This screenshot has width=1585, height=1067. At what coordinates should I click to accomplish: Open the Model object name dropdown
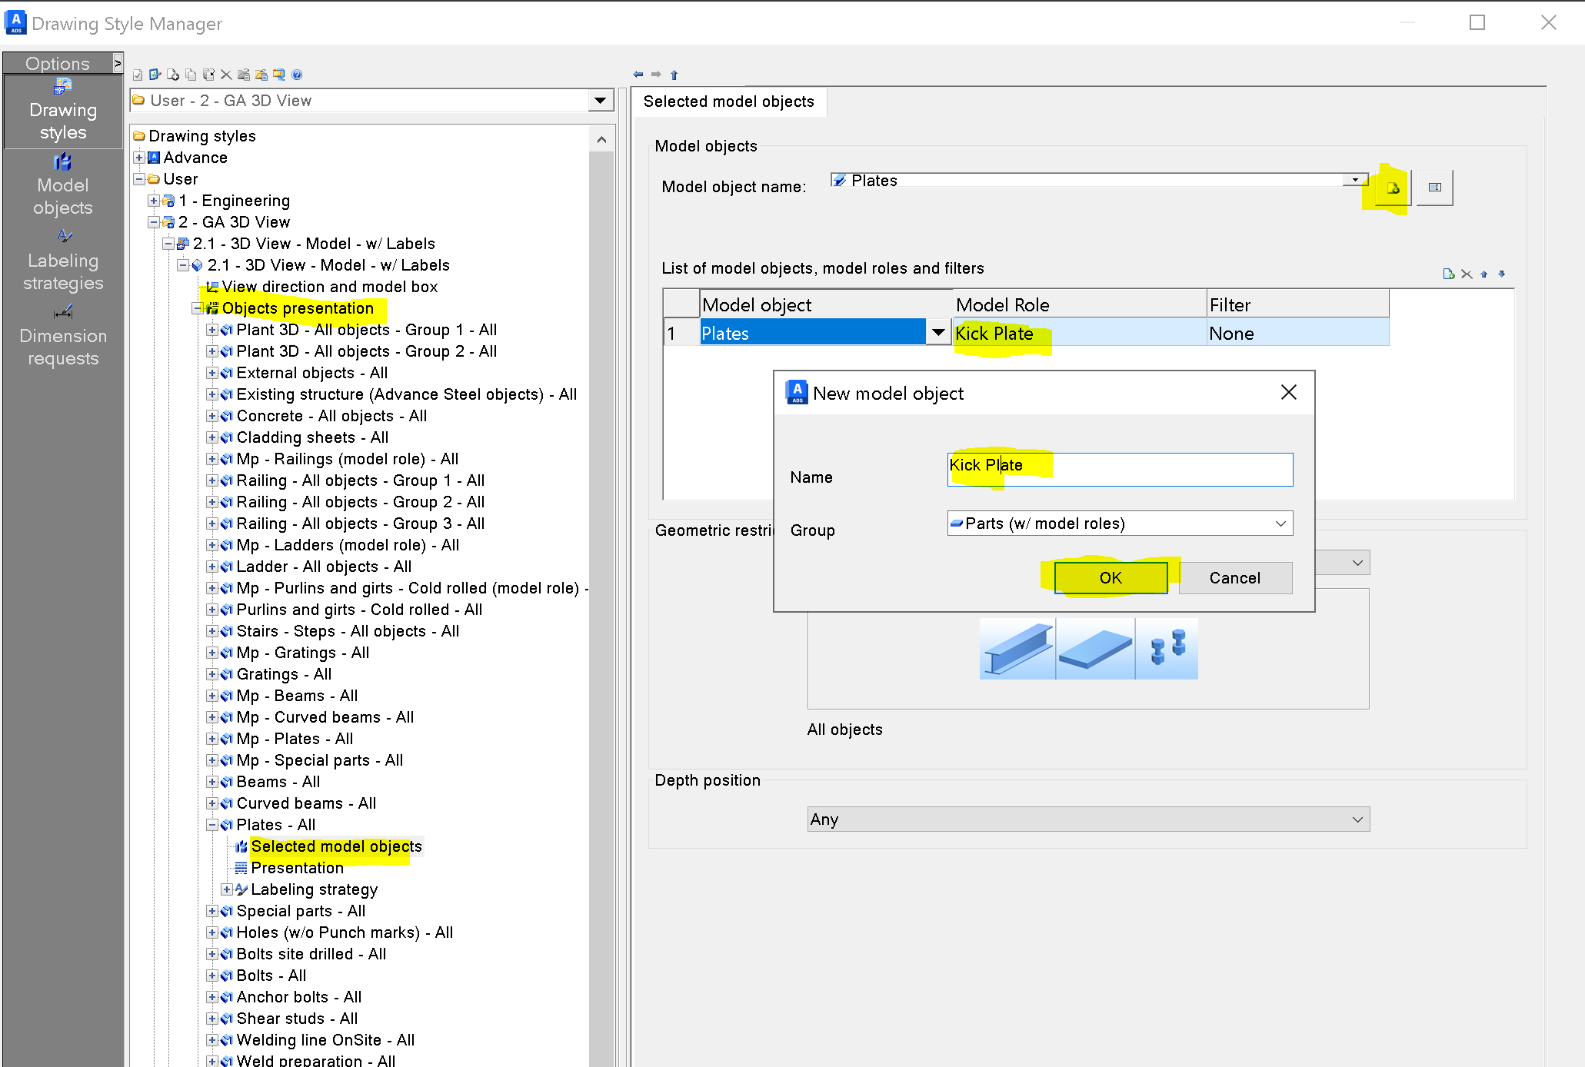pyautogui.click(x=1354, y=179)
